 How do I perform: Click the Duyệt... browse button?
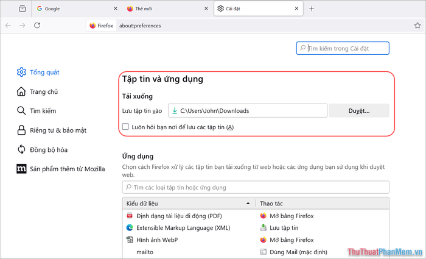click(359, 110)
